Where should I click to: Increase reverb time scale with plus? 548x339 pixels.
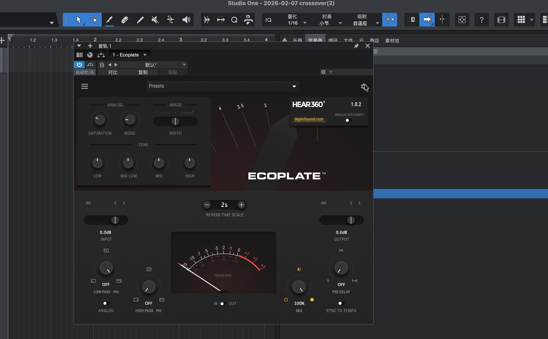click(x=241, y=205)
